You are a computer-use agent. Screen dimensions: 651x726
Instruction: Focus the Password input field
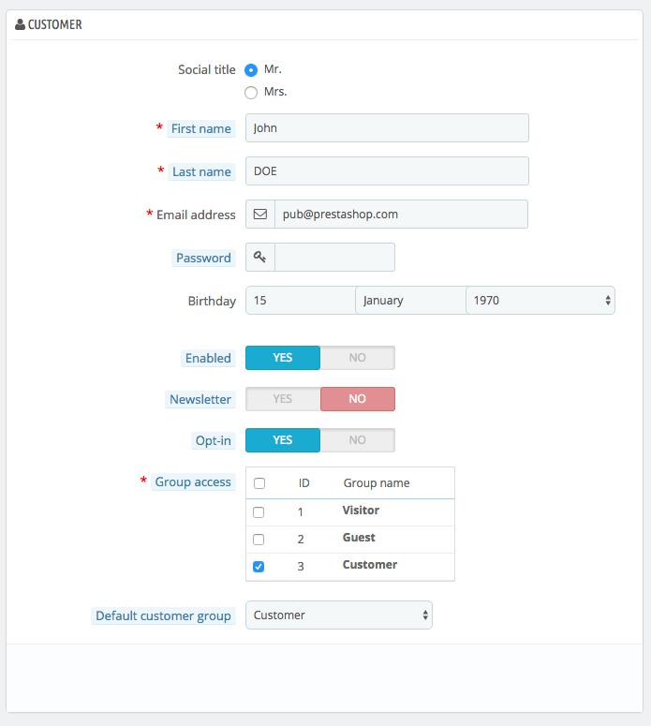tap(334, 257)
